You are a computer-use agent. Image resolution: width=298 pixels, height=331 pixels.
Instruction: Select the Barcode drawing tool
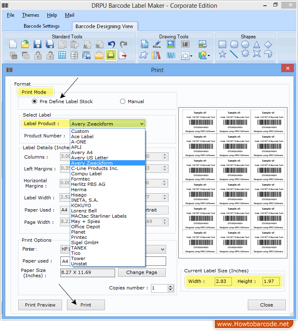[x=185, y=44]
